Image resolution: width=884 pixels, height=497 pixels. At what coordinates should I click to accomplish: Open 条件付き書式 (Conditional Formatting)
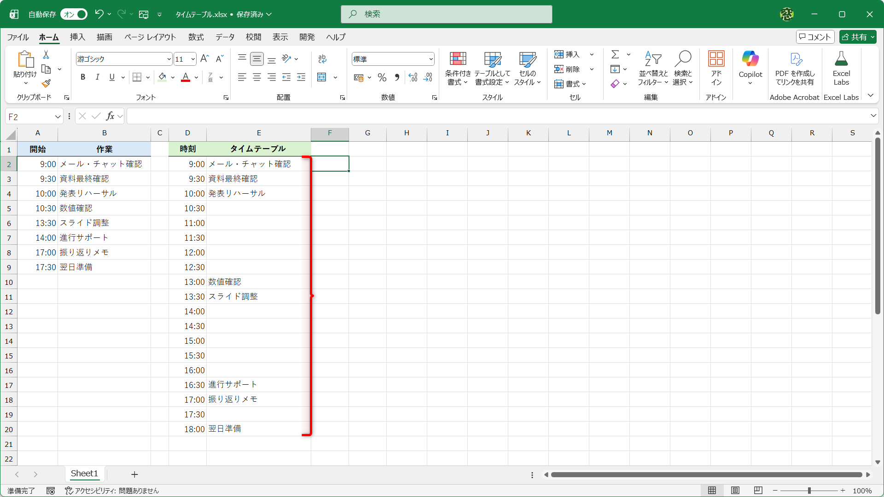tap(457, 68)
